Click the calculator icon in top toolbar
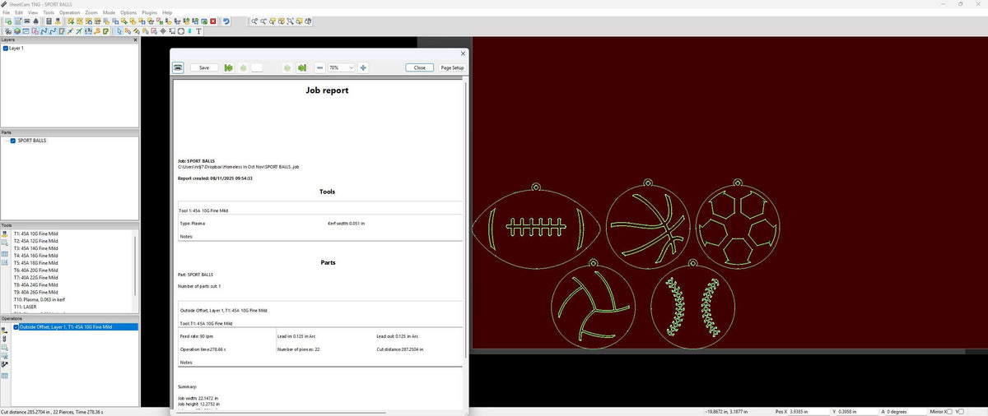988x416 pixels. pos(49,21)
